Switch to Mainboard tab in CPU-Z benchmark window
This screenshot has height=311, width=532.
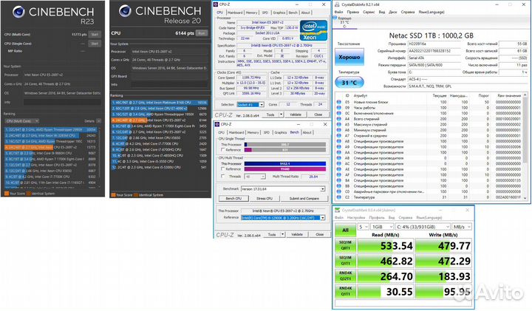click(x=236, y=132)
